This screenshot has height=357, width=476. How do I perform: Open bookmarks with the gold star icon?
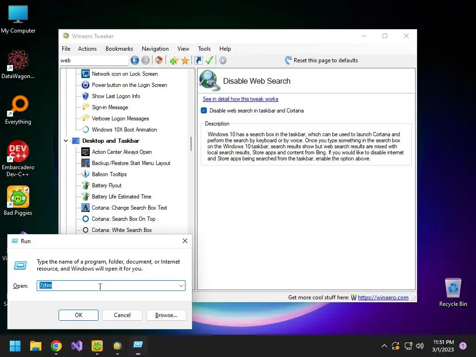tap(185, 60)
